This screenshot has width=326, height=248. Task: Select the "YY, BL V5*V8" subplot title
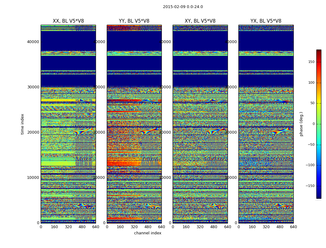click(x=134, y=21)
